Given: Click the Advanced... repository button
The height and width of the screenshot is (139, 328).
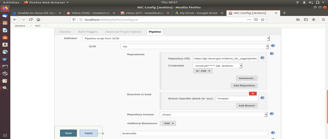Looking at the screenshot, I should [x=247, y=78].
